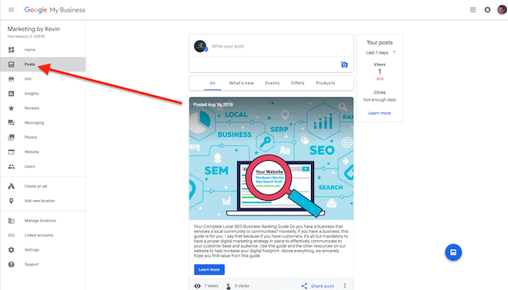Screen dimensions: 508x290
Task: Open the account profile avatar
Action: click(x=502, y=10)
